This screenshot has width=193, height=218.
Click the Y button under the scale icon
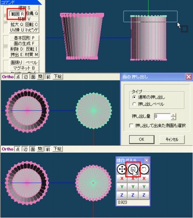(133, 187)
